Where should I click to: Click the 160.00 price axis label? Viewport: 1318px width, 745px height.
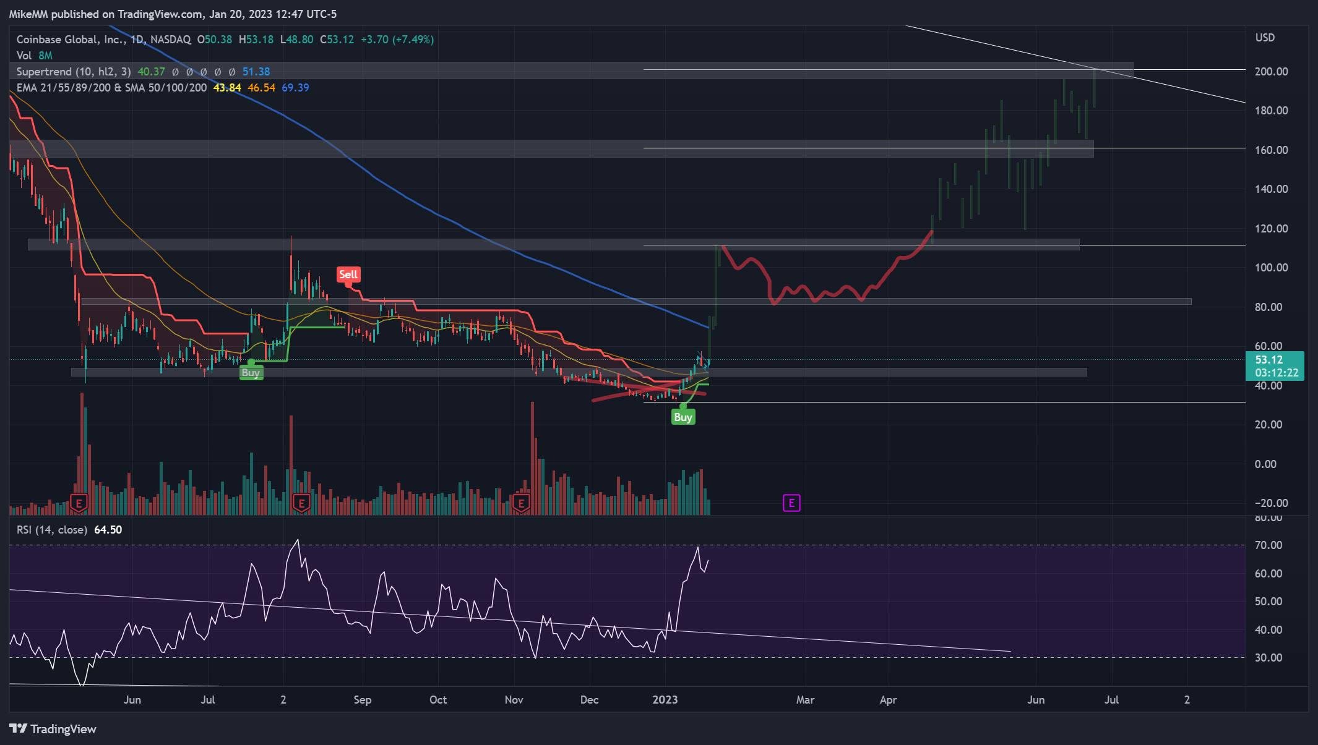pos(1271,150)
